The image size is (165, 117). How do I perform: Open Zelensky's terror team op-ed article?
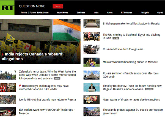tap(47, 75)
